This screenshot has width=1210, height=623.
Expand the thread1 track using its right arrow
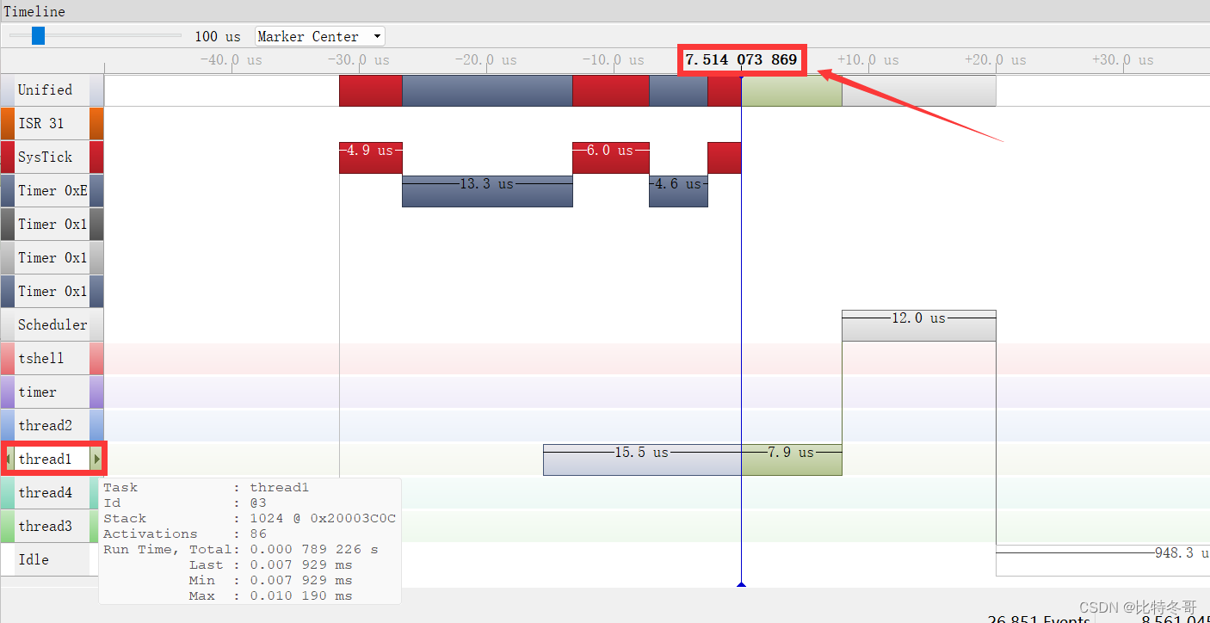[96, 459]
